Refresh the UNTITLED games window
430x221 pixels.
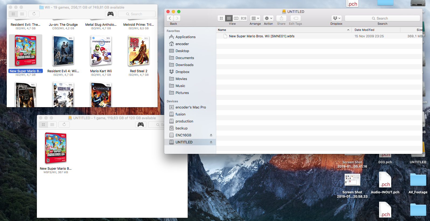[64, 125]
